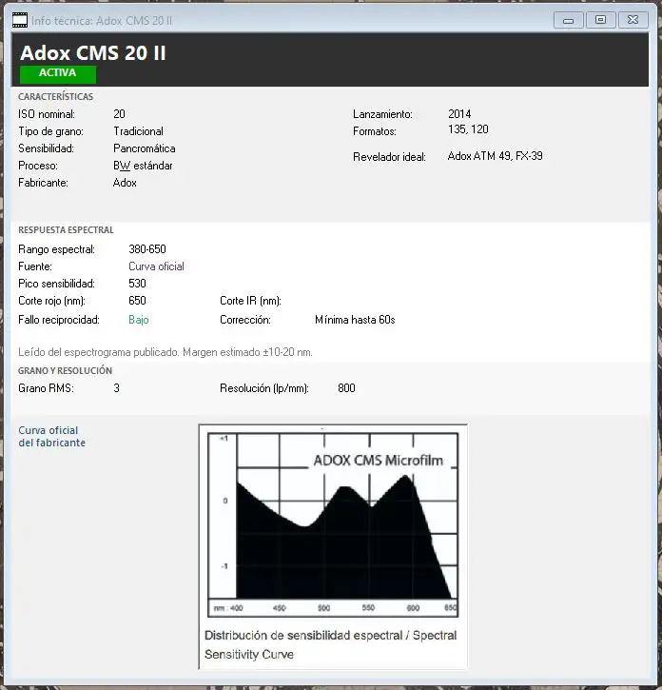Viewport: 662px width, 690px height.
Task: Select the 'Tradicional' grain type value
Action: 138,131
